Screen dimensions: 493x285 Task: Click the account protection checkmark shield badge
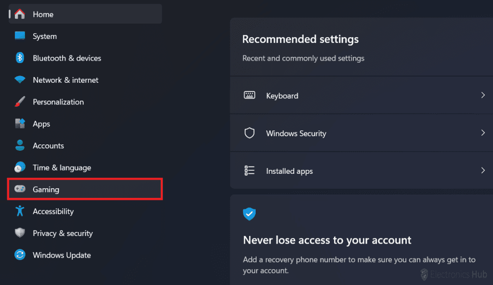pos(249,214)
